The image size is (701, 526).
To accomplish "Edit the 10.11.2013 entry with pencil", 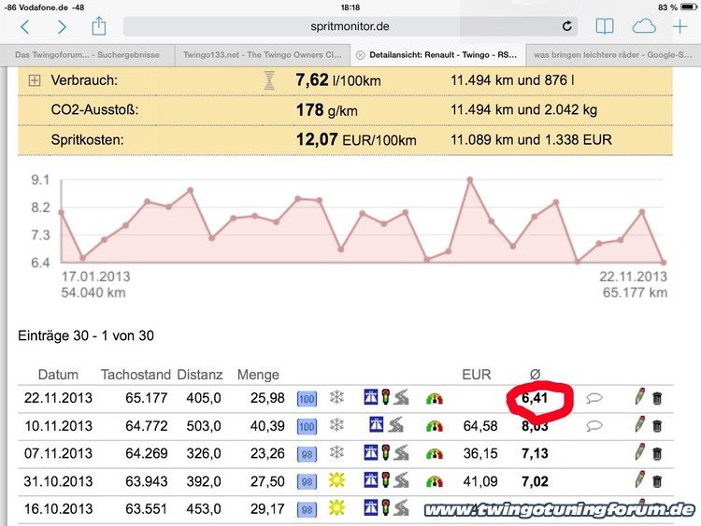I will pos(639,424).
